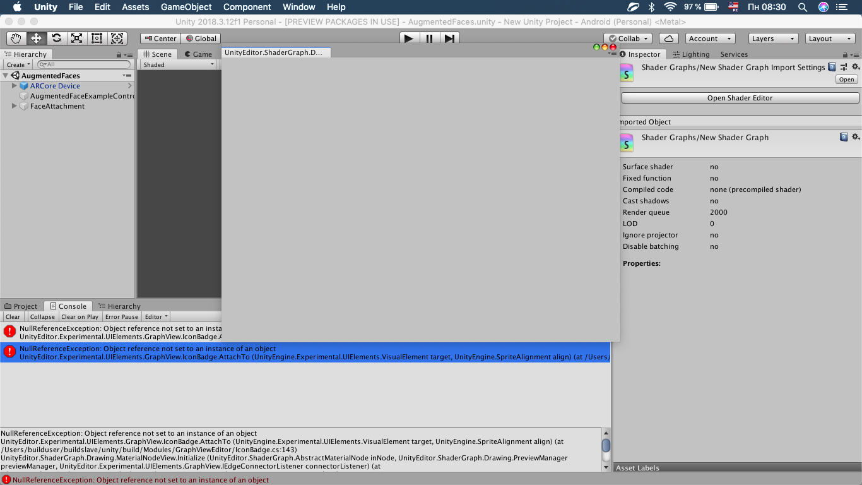Click the Open button in Inspector header

pos(847,80)
